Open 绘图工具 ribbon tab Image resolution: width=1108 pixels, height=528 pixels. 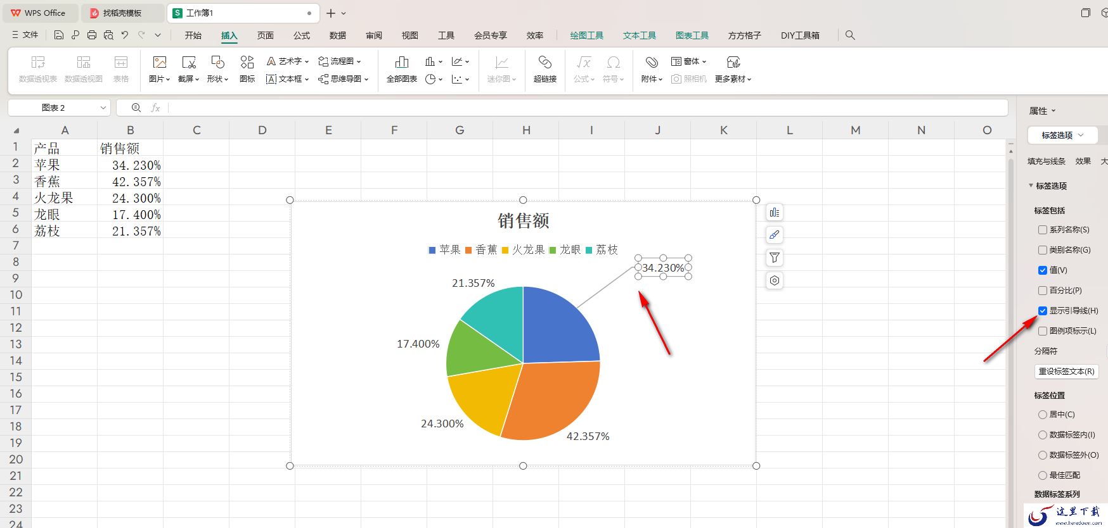tap(587, 35)
